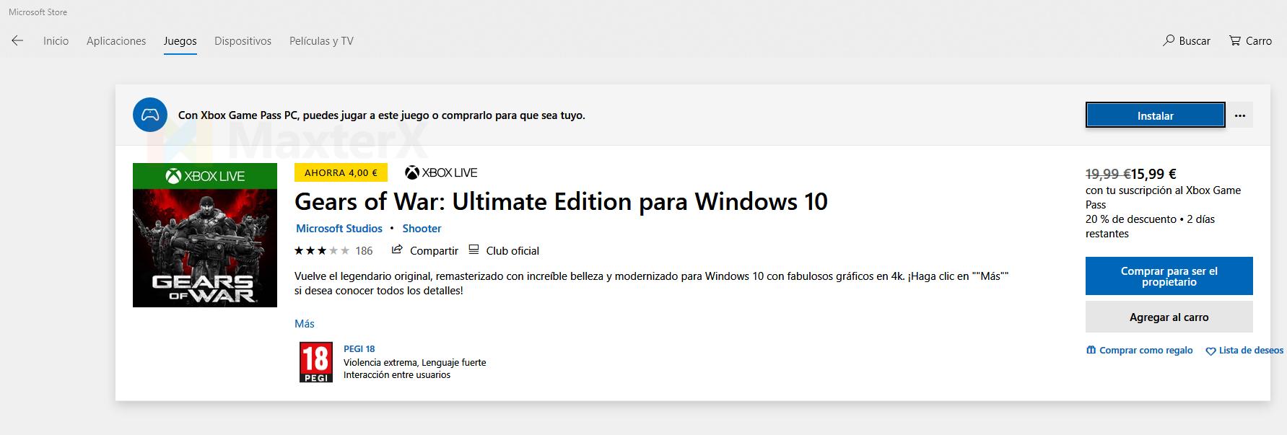Go back with the back arrow

17,41
